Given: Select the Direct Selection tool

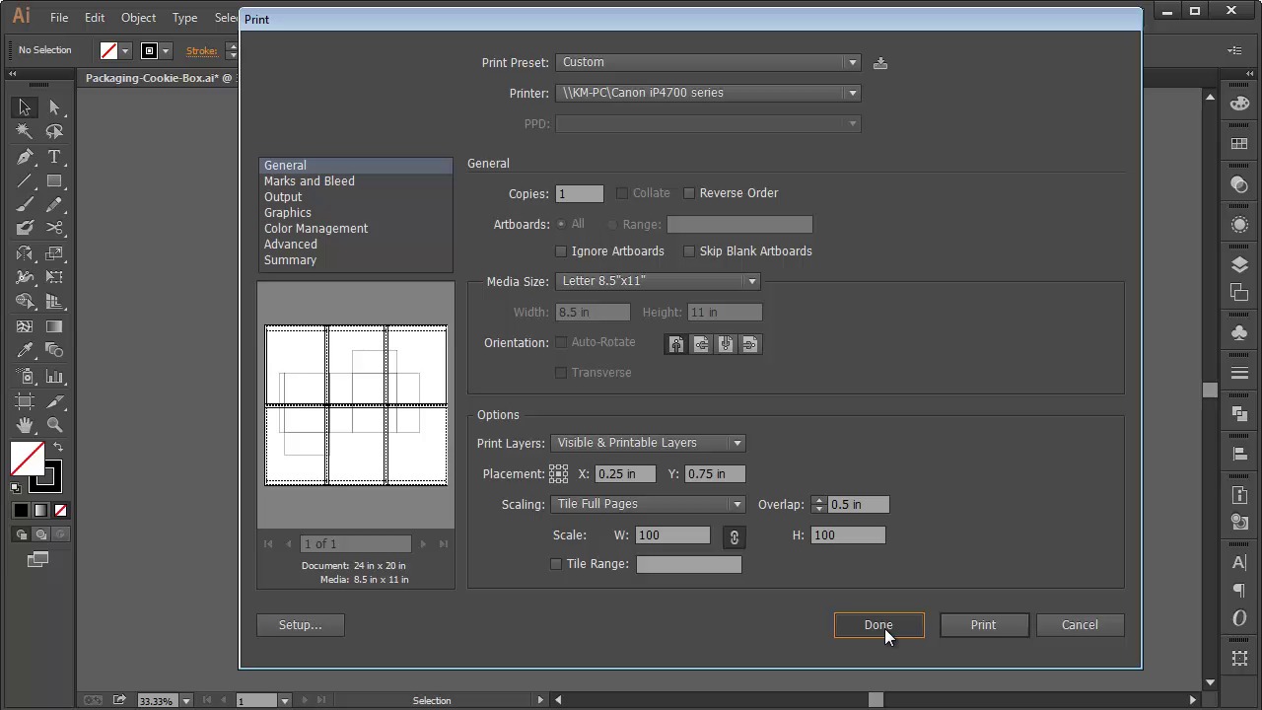Looking at the screenshot, I should (54, 107).
